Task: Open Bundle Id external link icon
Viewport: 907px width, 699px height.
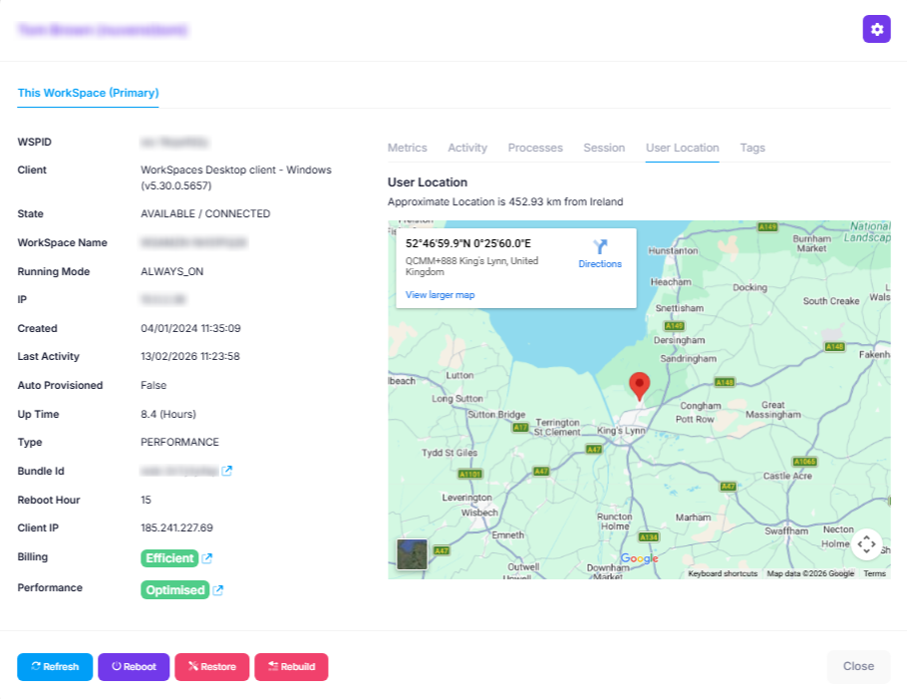Action: [x=227, y=471]
